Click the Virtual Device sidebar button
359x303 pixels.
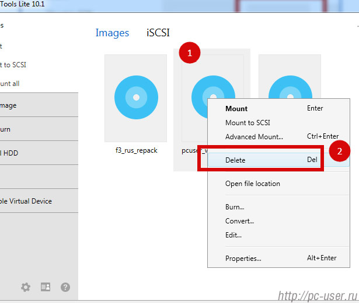pos(35,201)
